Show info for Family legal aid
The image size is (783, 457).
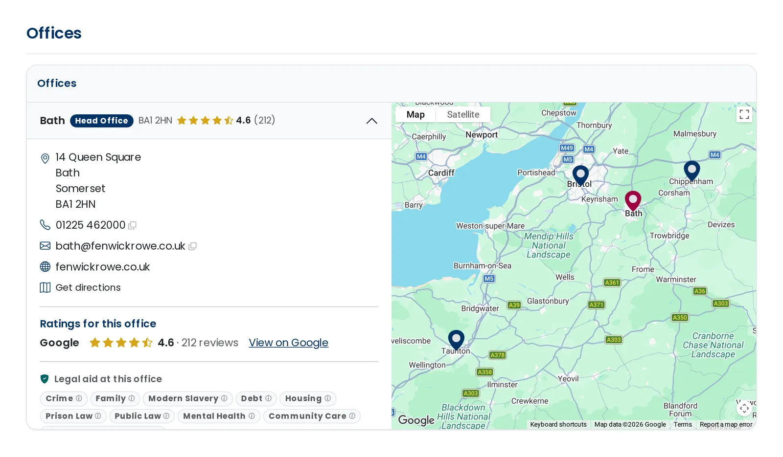[x=132, y=398]
